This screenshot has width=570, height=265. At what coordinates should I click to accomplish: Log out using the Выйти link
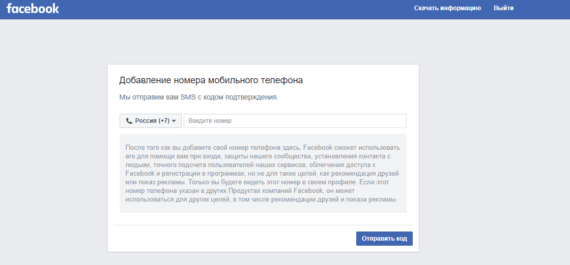(x=503, y=8)
